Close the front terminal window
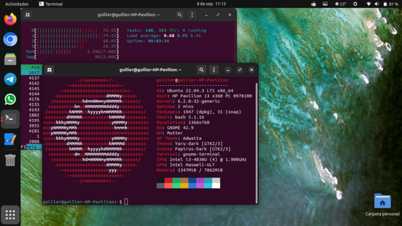 coord(251,70)
